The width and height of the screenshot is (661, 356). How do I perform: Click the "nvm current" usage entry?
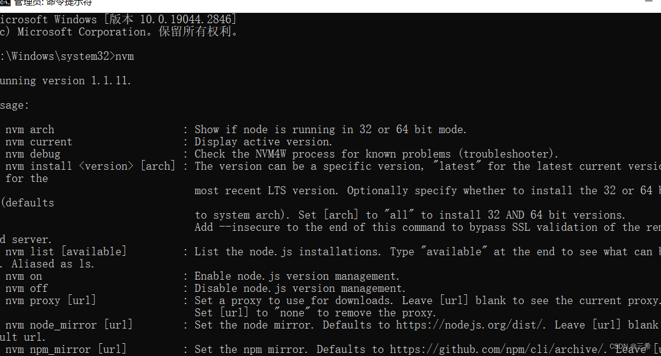[38, 141]
